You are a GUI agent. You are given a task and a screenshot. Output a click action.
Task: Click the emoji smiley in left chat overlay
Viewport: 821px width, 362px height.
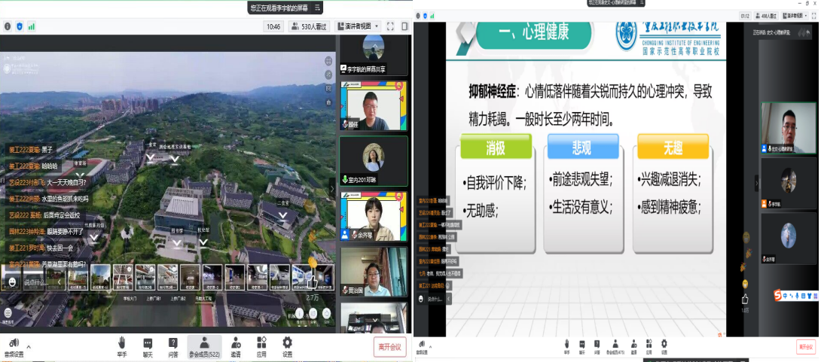(x=11, y=281)
